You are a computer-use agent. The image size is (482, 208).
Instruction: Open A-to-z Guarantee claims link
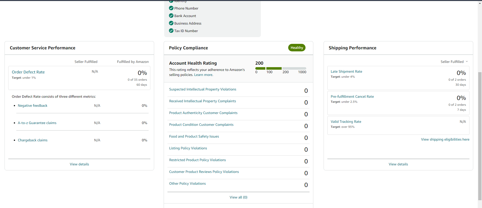click(x=37, y=123)
